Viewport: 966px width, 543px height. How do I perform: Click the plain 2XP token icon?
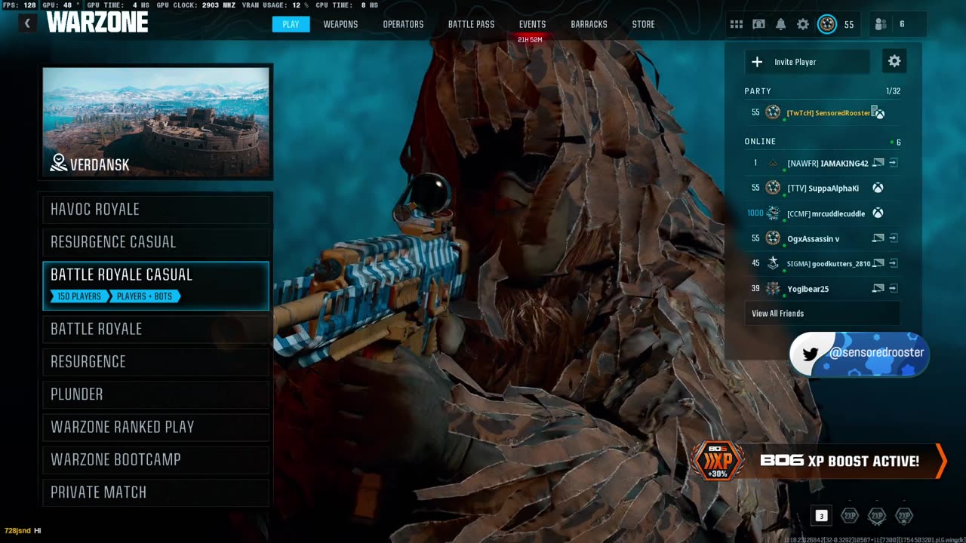(850, 516)
